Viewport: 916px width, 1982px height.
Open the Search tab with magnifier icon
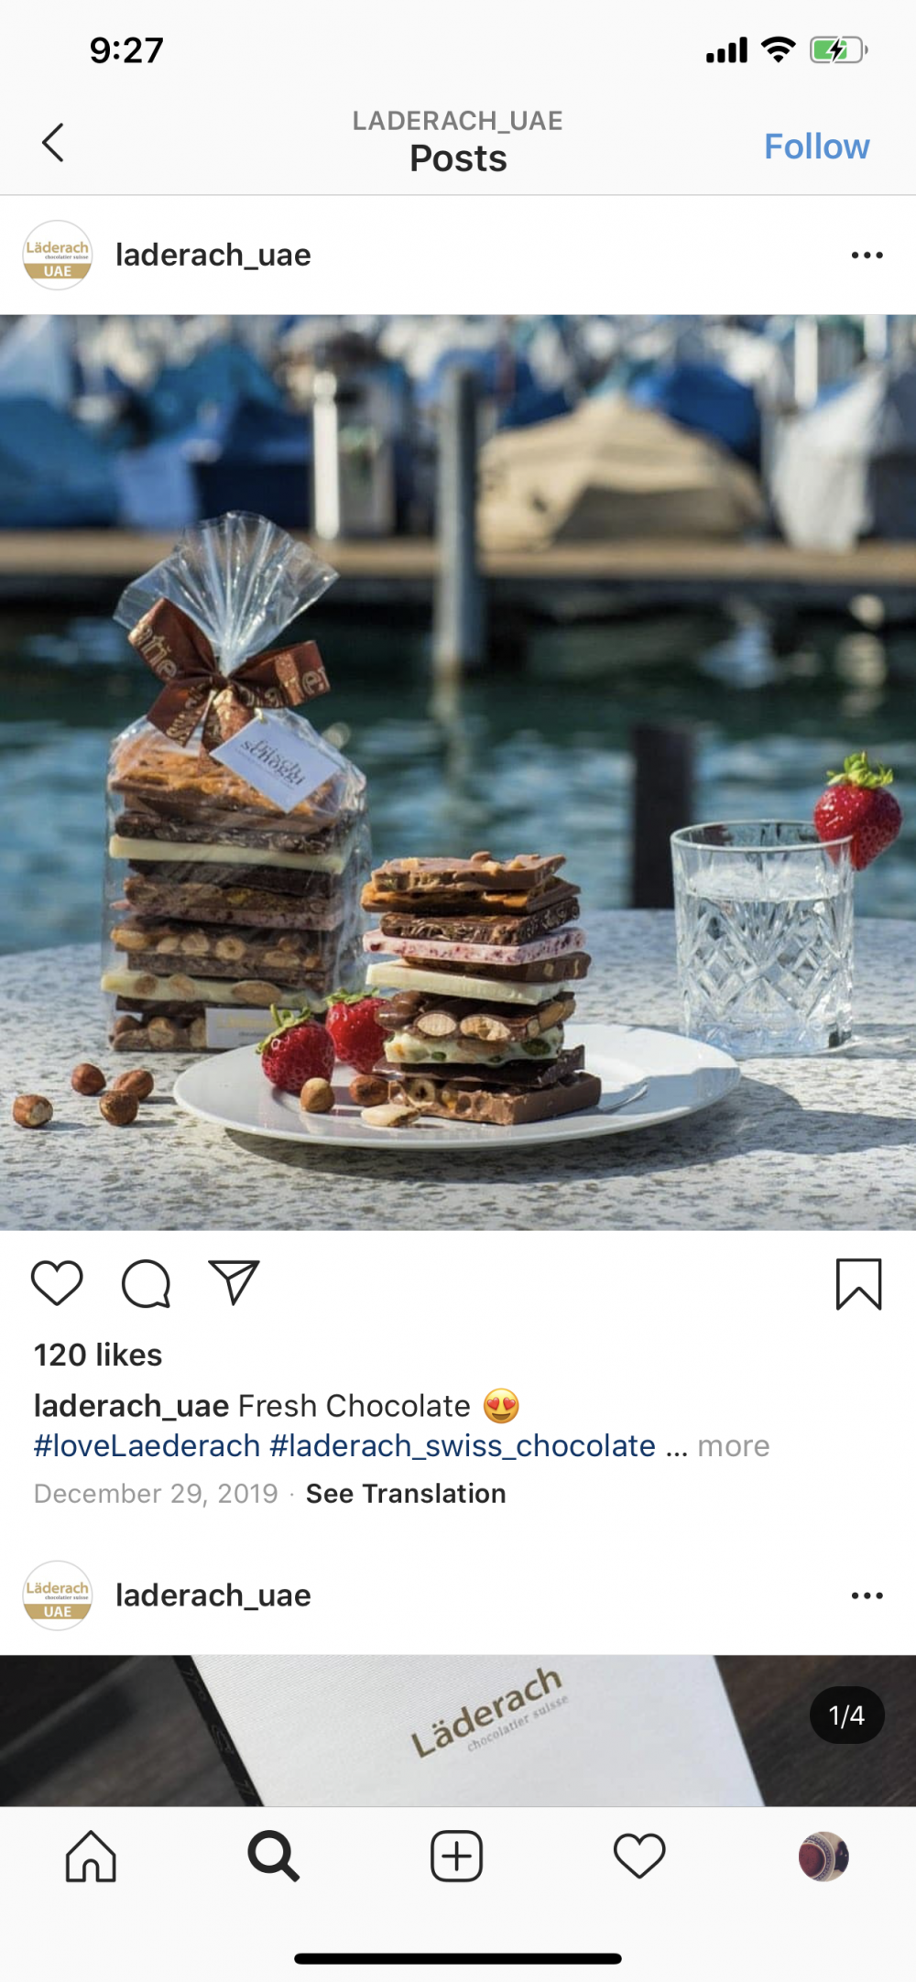(273, 1857)
